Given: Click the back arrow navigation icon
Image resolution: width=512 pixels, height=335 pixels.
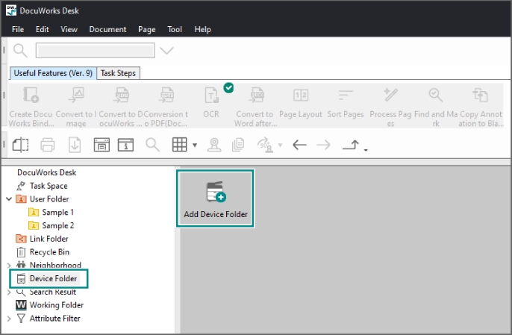Looking at the screenshot, I should click(300, 145).
